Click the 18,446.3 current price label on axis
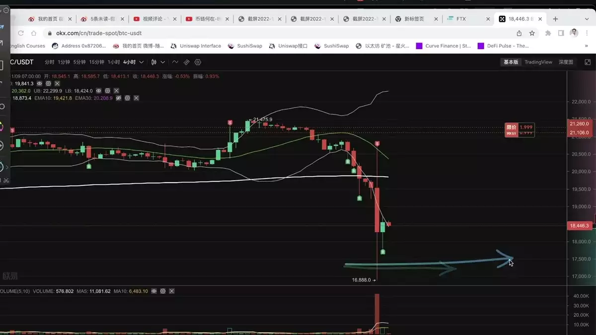The height and width of the screenshot is (335, 596). [x=580, y=226]
